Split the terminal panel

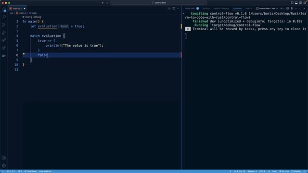288,9
